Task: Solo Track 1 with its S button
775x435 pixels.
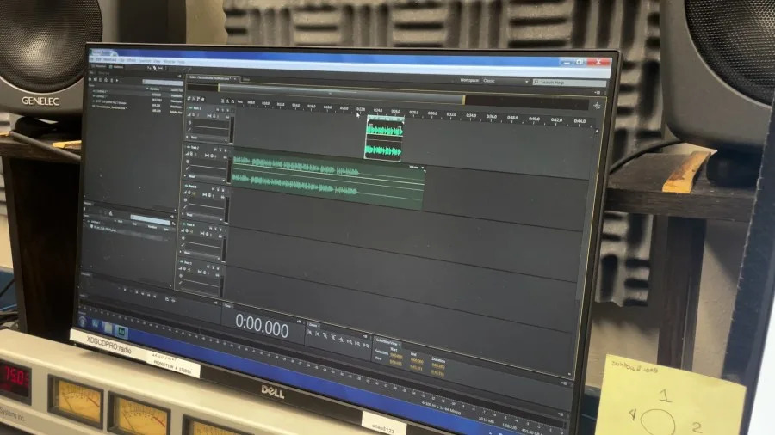Action: (x=223, y=111)
